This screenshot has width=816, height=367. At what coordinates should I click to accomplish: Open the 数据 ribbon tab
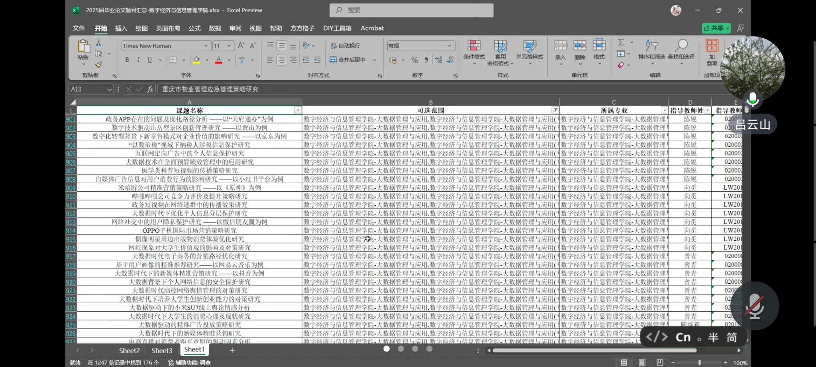coord(215,28)
